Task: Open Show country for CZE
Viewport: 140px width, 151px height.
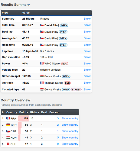Action: click(70, 131)
